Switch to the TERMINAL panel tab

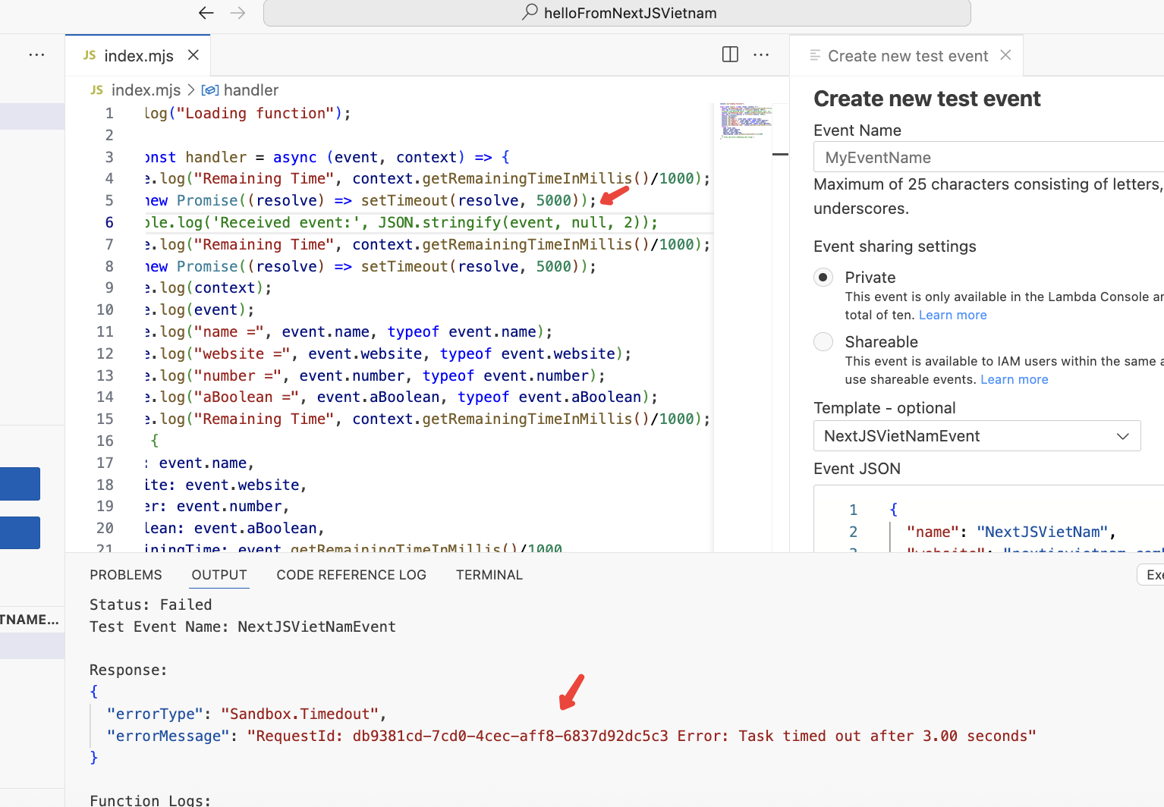[489, 575]
